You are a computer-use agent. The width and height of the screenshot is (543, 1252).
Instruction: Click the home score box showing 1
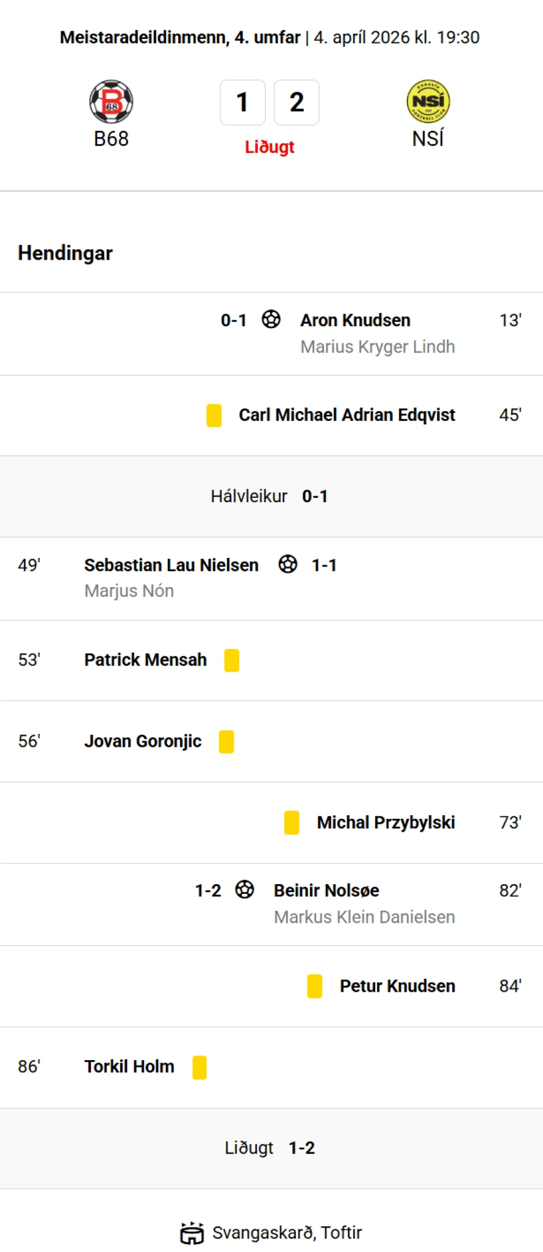point(242,102)
